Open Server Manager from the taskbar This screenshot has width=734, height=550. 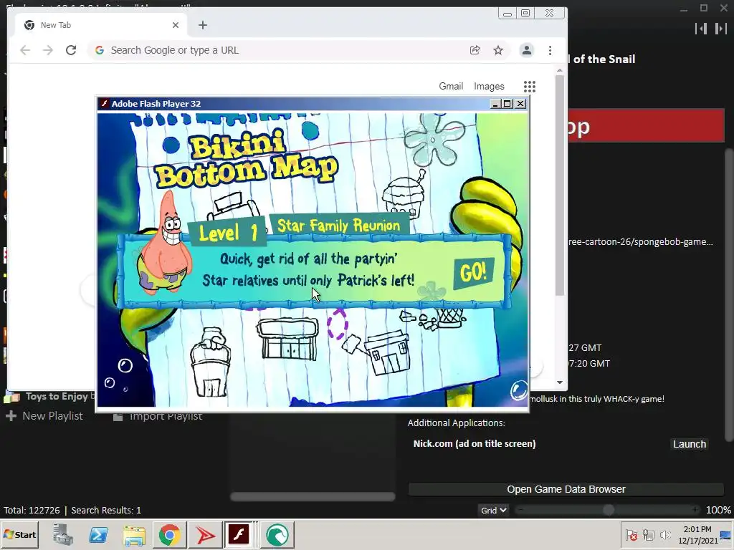pyautogui.click(x=63, y=534)
